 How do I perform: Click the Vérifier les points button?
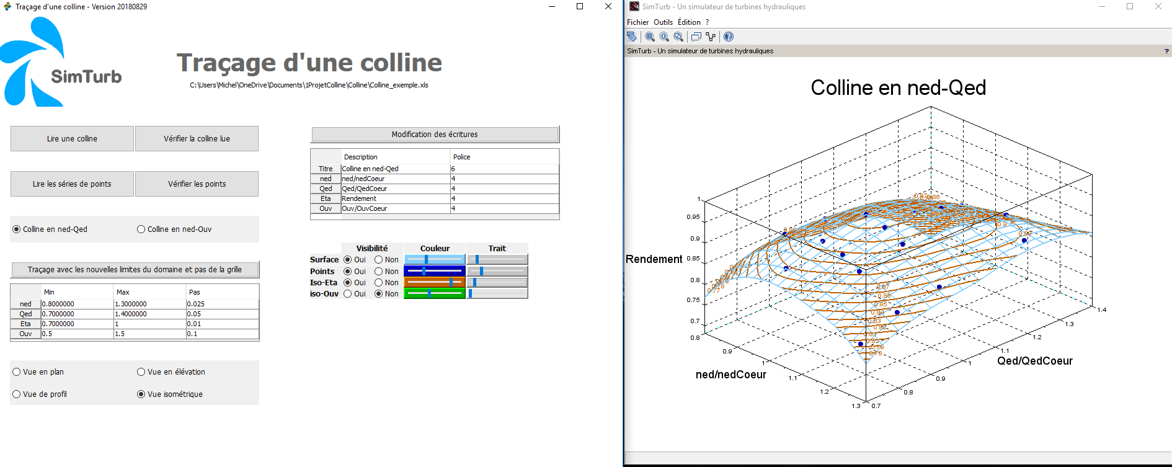[197, 184]
